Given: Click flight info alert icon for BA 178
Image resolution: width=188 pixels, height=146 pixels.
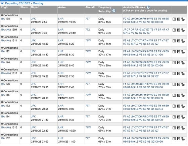Looking at the screenshot, I should [174, 19].
